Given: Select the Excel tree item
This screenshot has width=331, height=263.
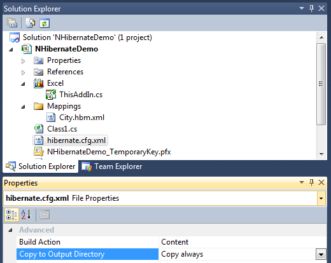Looking at the screenshot, I should click(x=55, y=83).
